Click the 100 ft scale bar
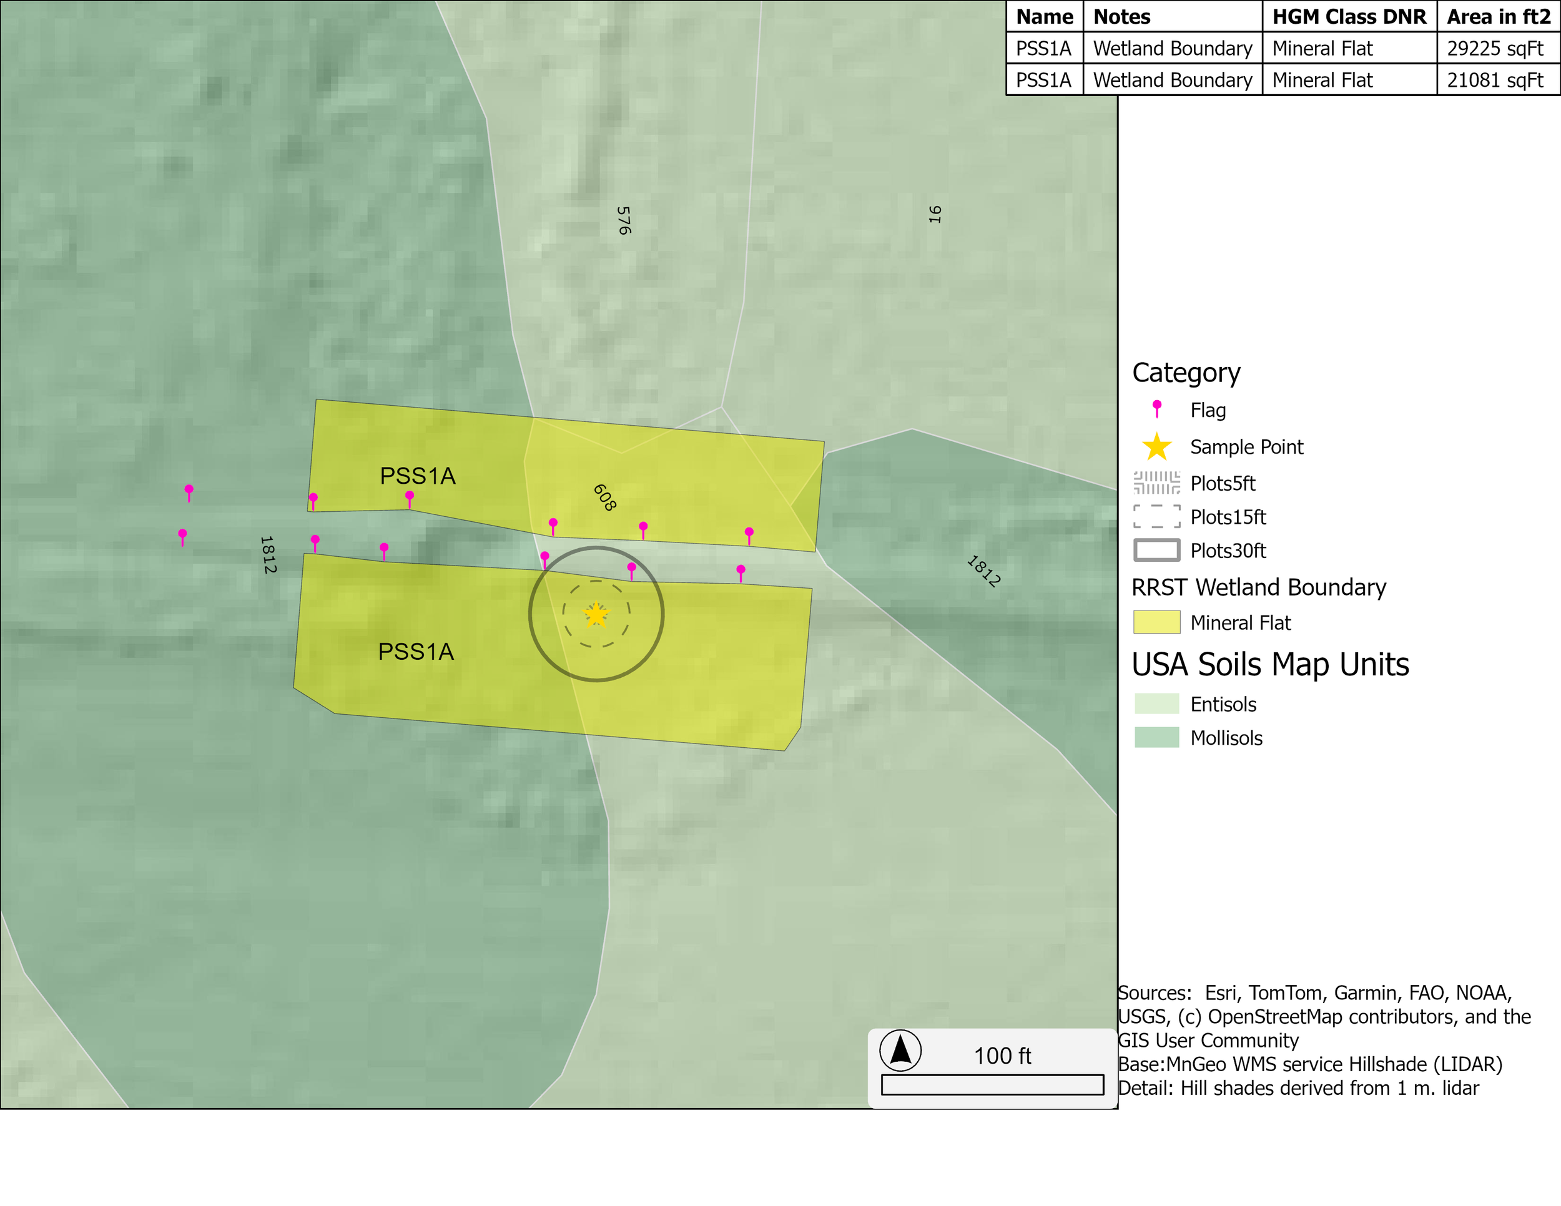 (x=992, y=1084)
